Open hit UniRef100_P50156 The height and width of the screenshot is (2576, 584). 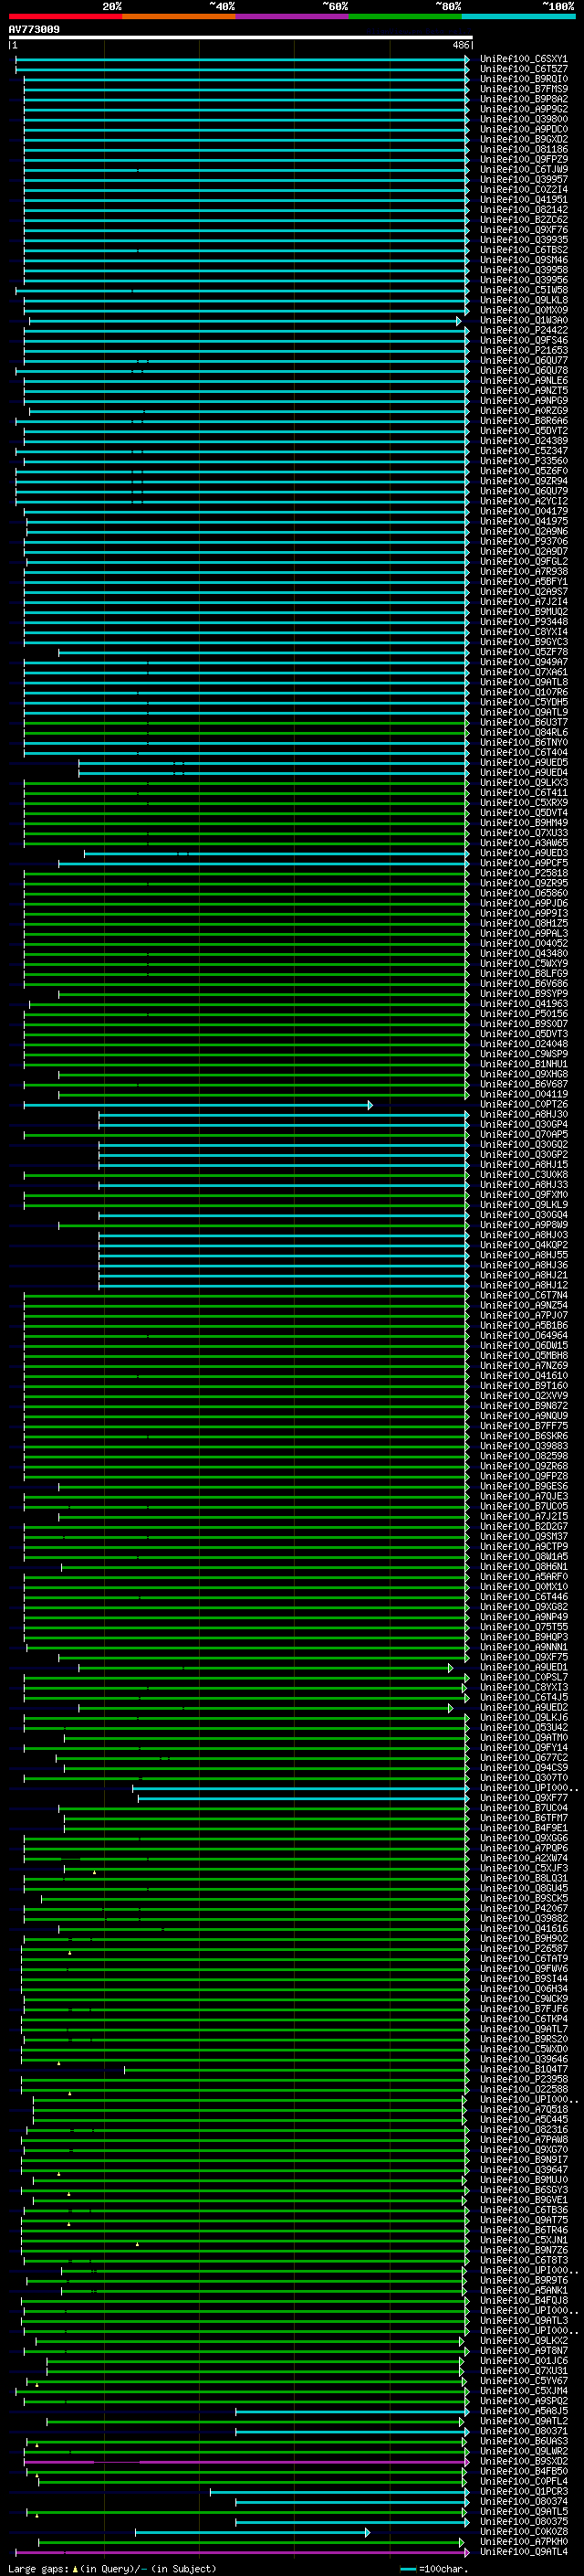523,1014
